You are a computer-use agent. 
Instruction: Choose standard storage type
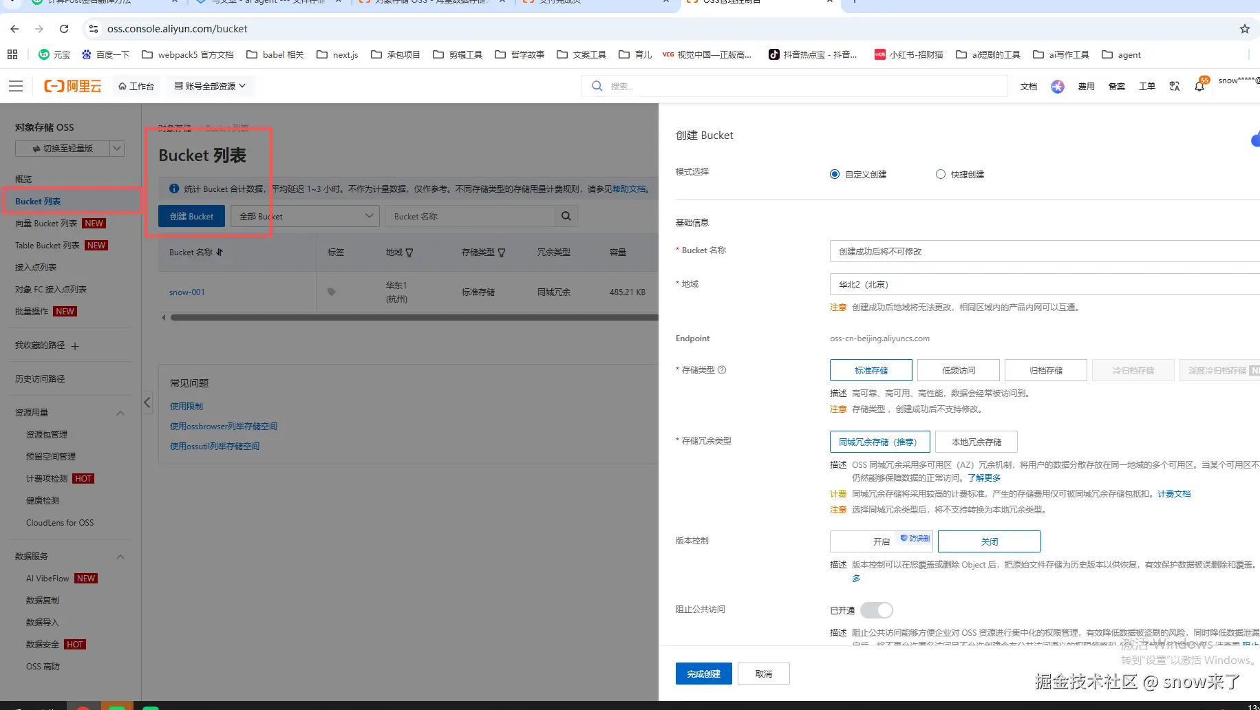pyautogui.click(x=871, y=370)
